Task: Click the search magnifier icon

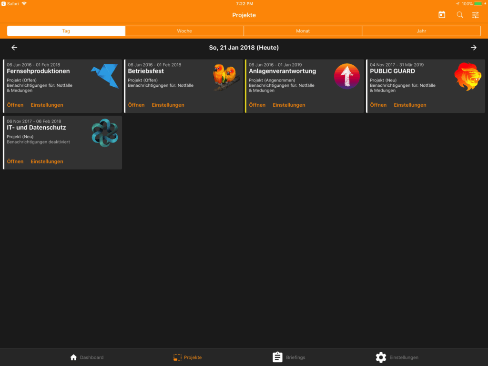Action: point(460,15)
